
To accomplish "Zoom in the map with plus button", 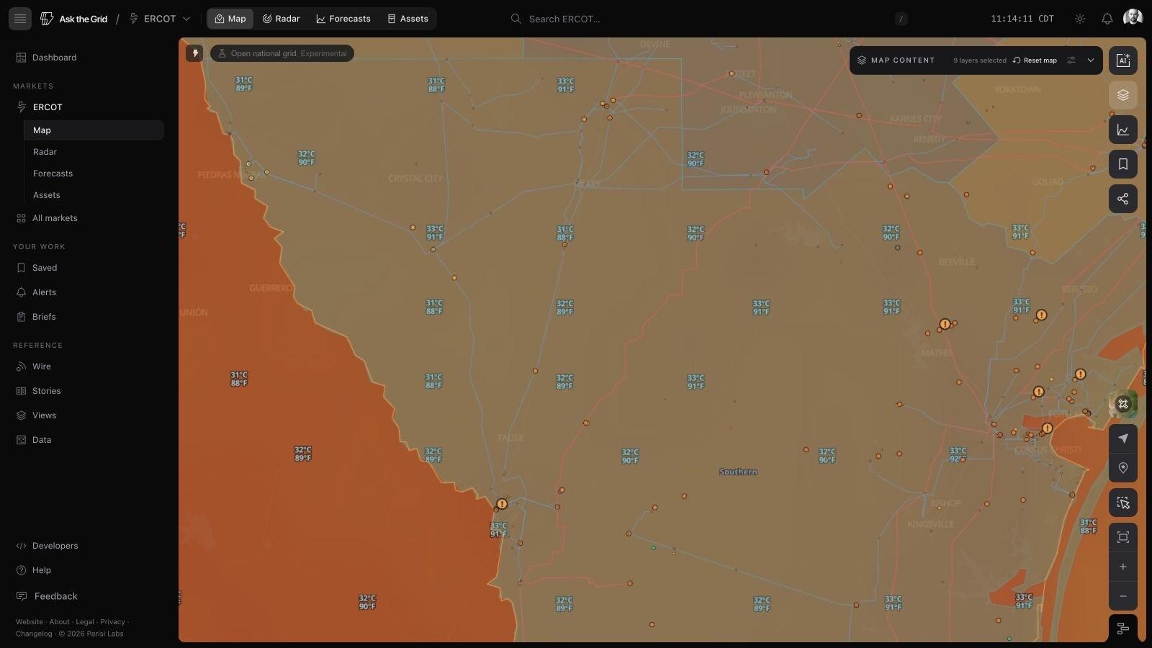I will pyautogui.click(x=1123, y=567).
